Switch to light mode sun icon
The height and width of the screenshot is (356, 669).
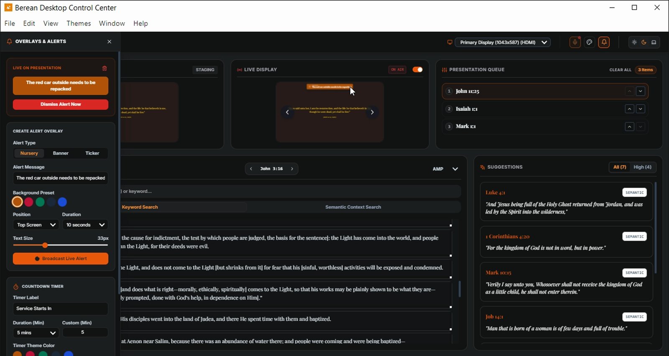(x=634, y=42)
